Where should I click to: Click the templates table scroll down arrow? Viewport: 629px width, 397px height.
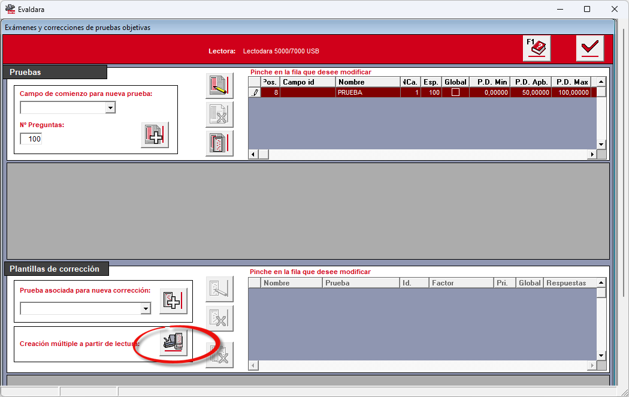(601, 356)
